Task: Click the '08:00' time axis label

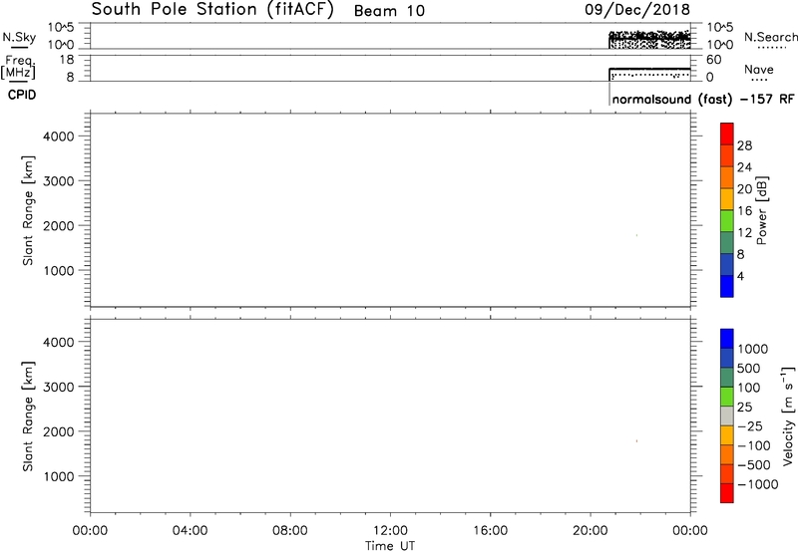Action: [x=290, y=531]
